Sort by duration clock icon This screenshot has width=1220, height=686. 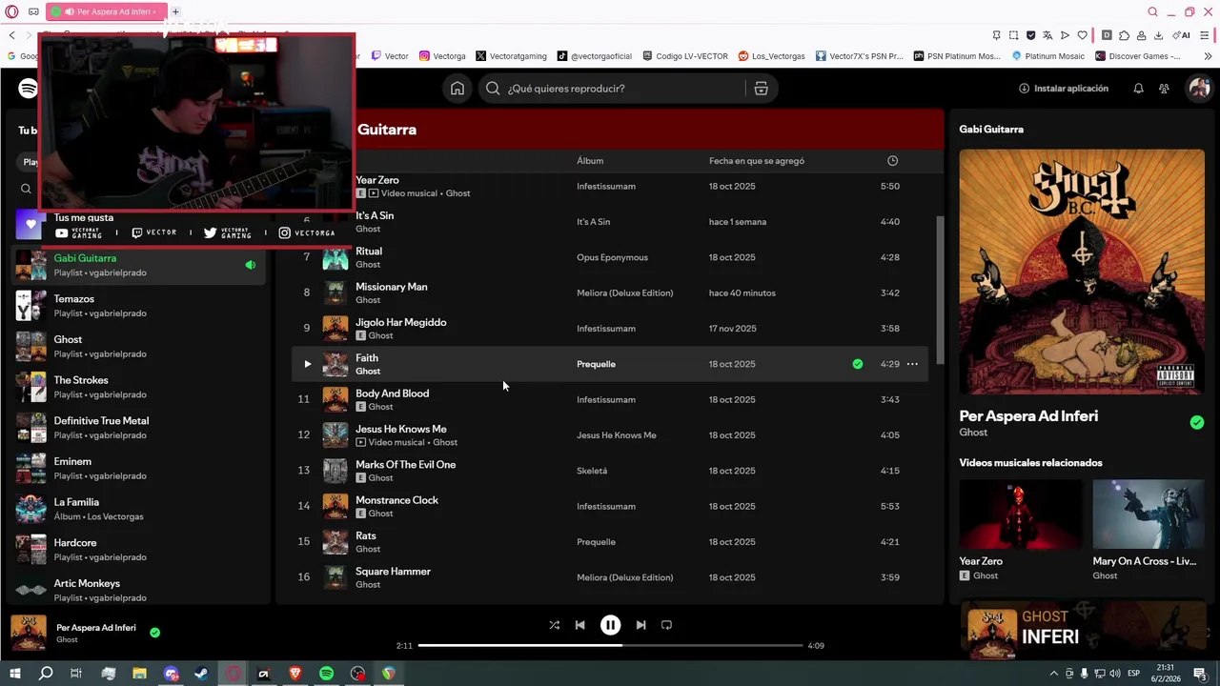892,161
